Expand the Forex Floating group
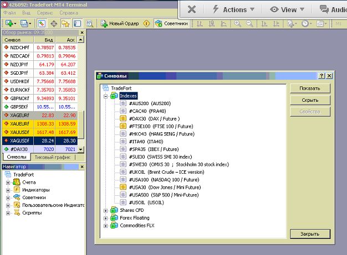 [106, 218]
